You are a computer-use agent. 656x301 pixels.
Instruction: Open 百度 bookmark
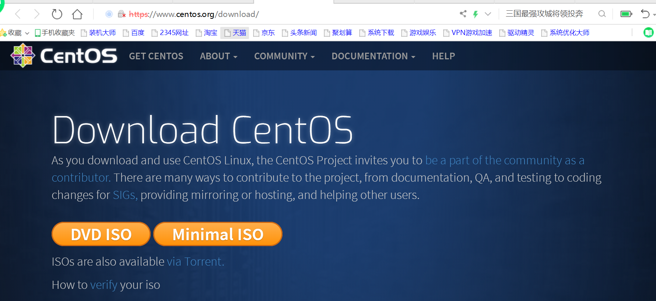(134, 33)
